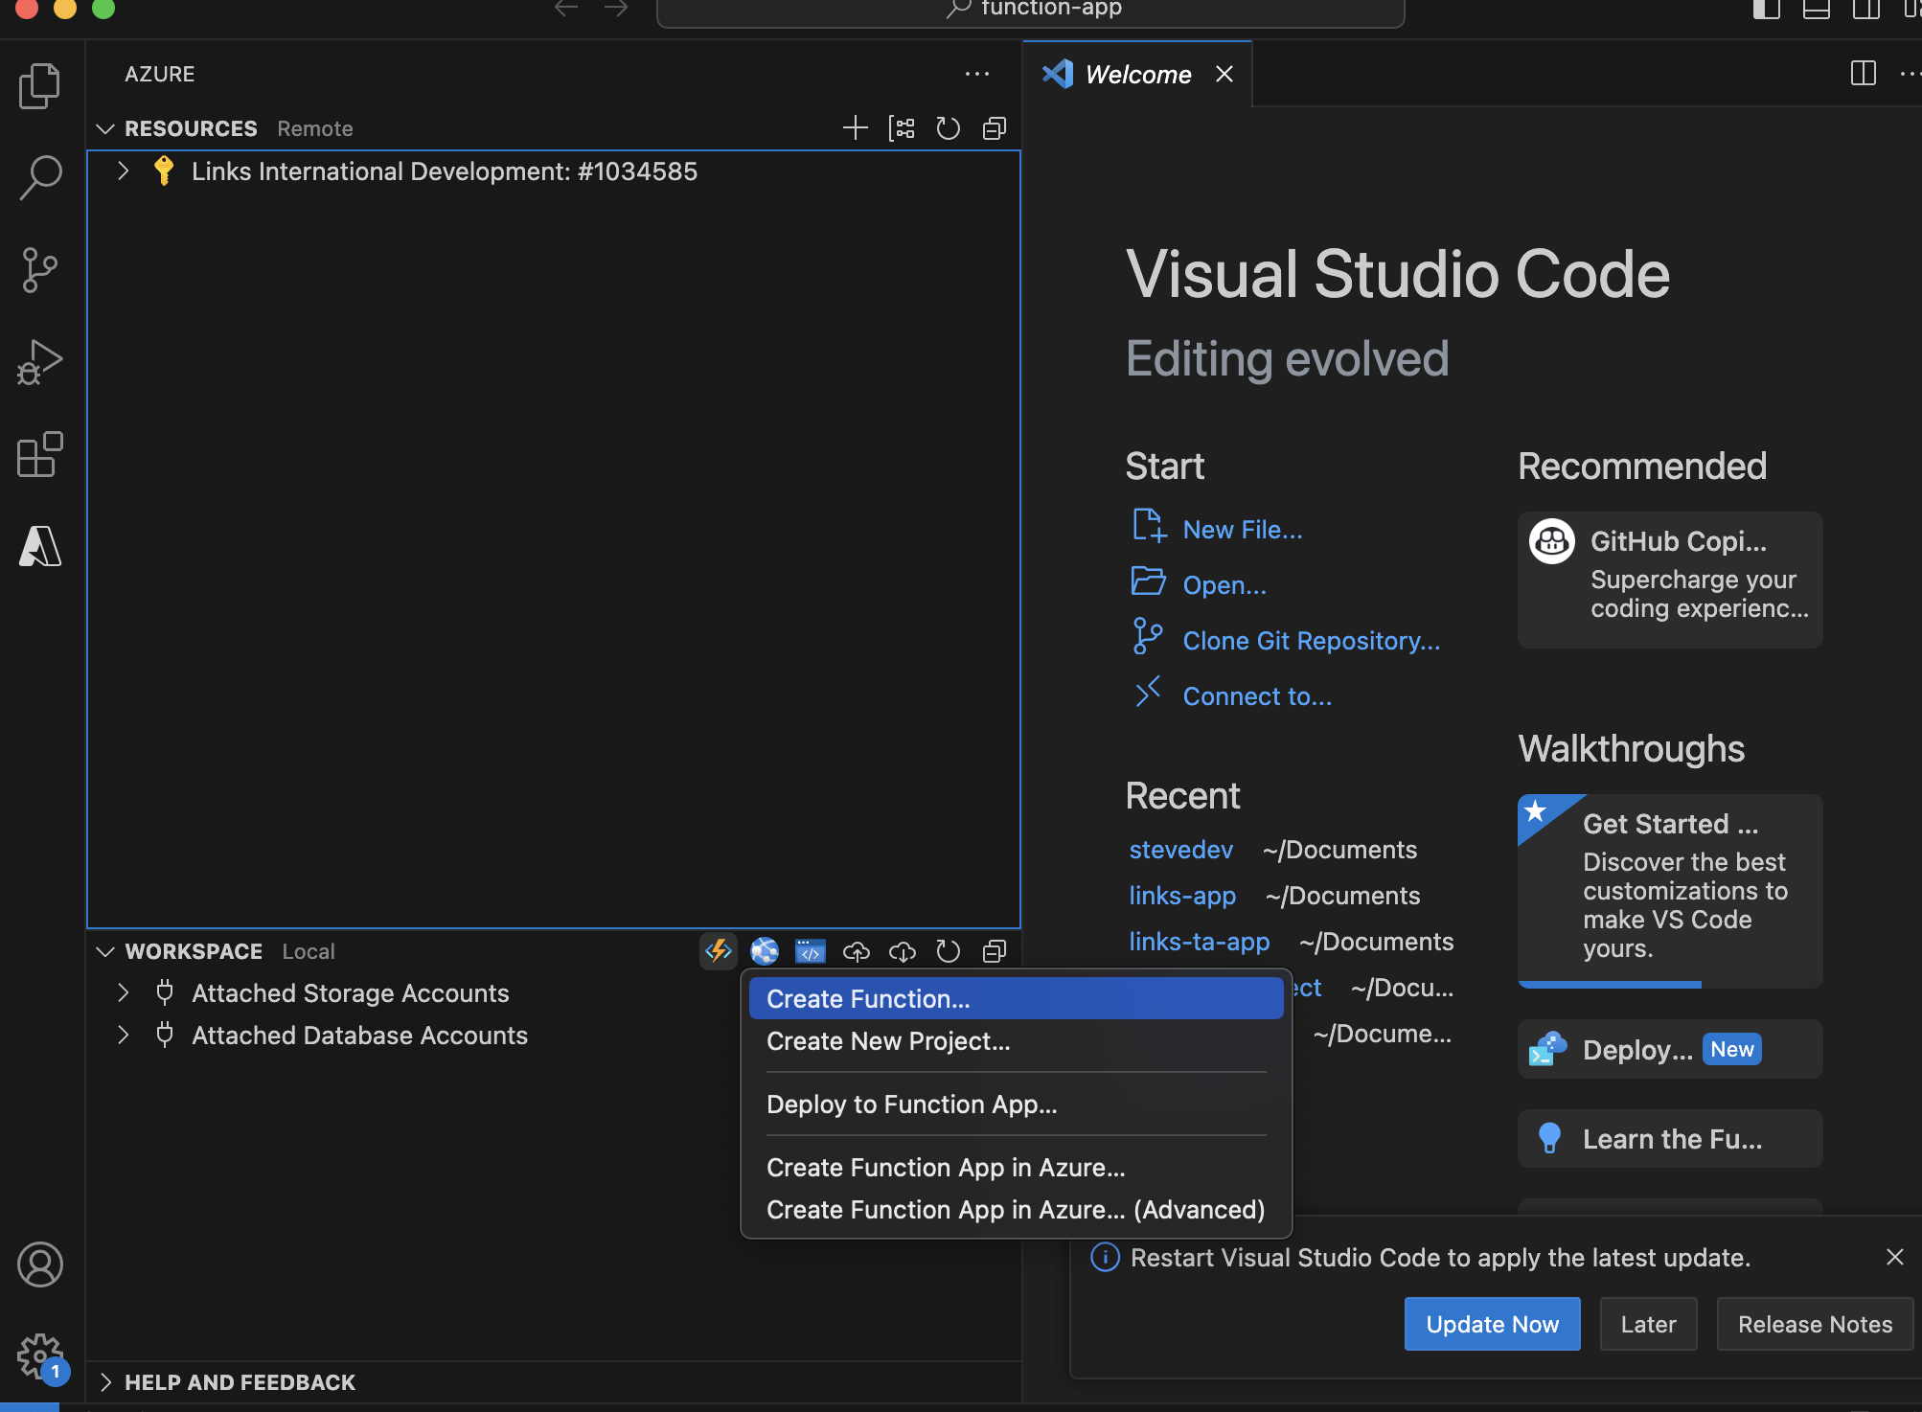This screenshot has height=1412, width=1922.
Task: Open the Extensions view
Action: (40, 454)
